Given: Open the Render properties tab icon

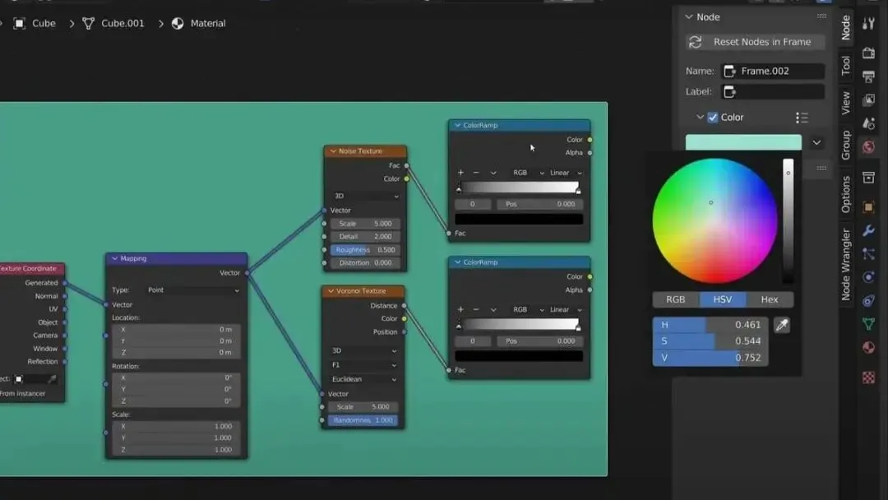Looking at the screenshot, I should [868, 53].
